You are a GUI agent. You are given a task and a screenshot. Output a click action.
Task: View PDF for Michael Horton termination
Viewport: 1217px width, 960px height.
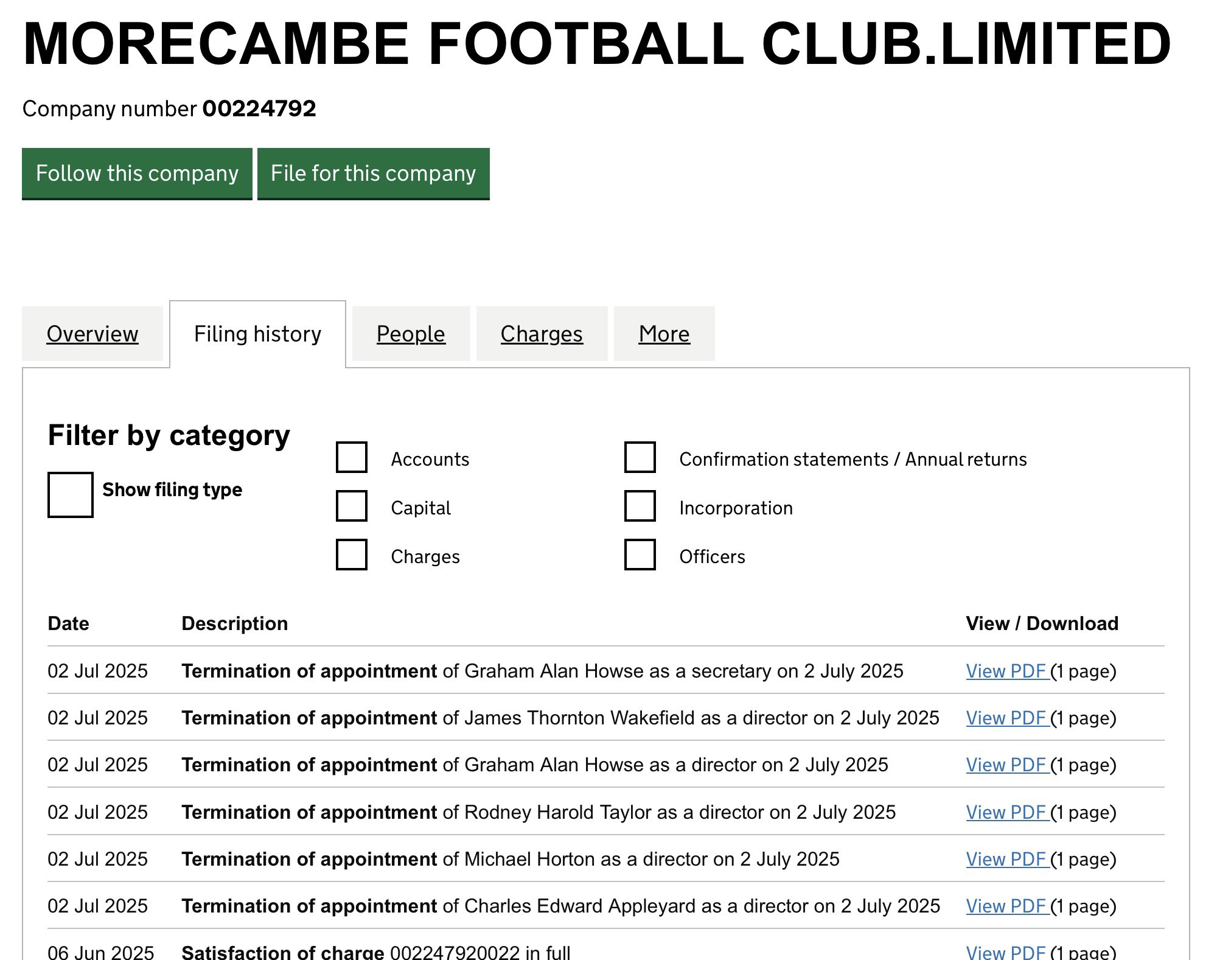pos(1007,859)
